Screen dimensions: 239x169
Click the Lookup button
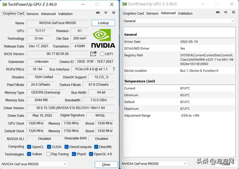tap(103, 23)
